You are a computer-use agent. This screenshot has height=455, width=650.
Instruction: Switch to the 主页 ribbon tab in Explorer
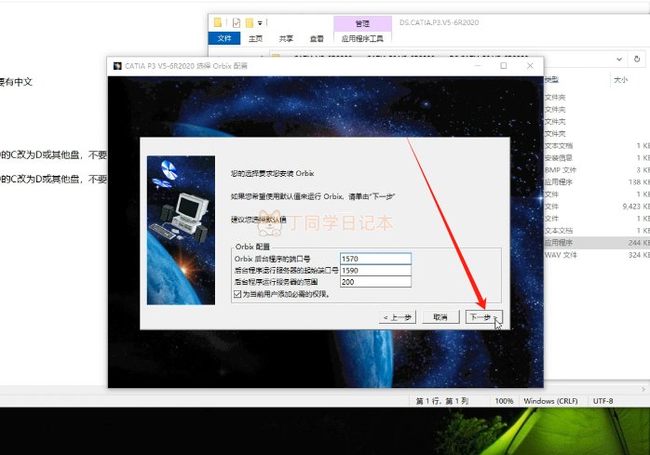tap(255, 38)
